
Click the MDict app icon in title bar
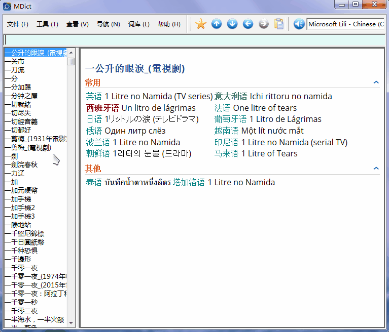(7, 6)
